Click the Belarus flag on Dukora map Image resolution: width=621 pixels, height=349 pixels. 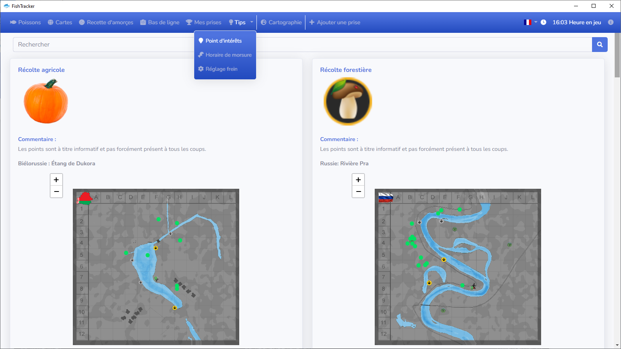(84, 198)
